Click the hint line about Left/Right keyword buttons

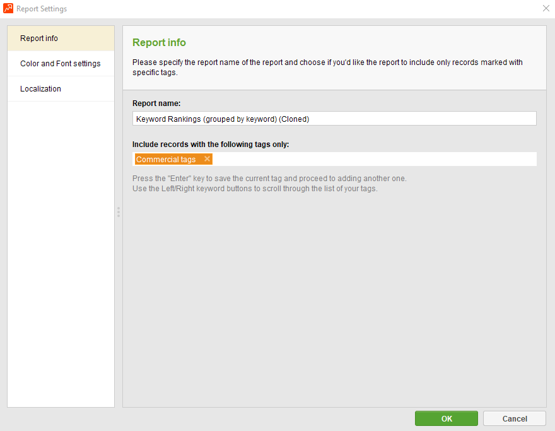tap(255, 189)
